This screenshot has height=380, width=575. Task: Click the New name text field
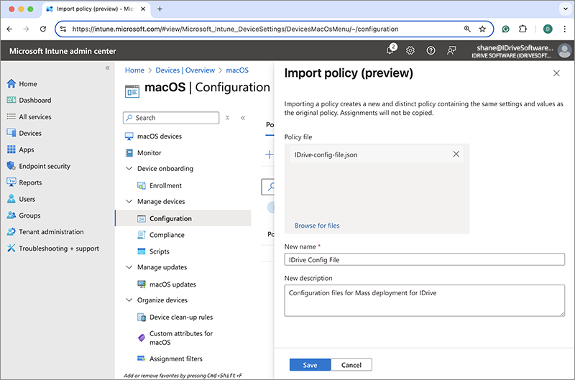(424, 260)
